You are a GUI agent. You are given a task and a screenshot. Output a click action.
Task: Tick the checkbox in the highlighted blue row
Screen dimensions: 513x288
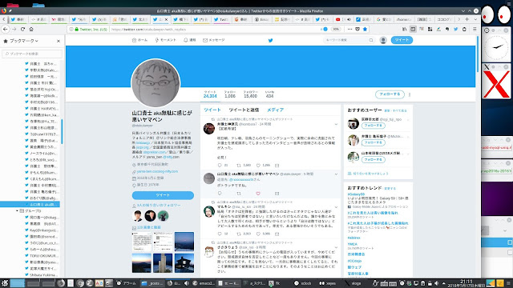tap(510, 242)
